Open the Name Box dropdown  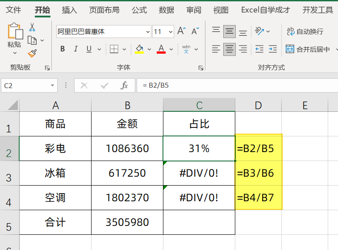(52, 85)
